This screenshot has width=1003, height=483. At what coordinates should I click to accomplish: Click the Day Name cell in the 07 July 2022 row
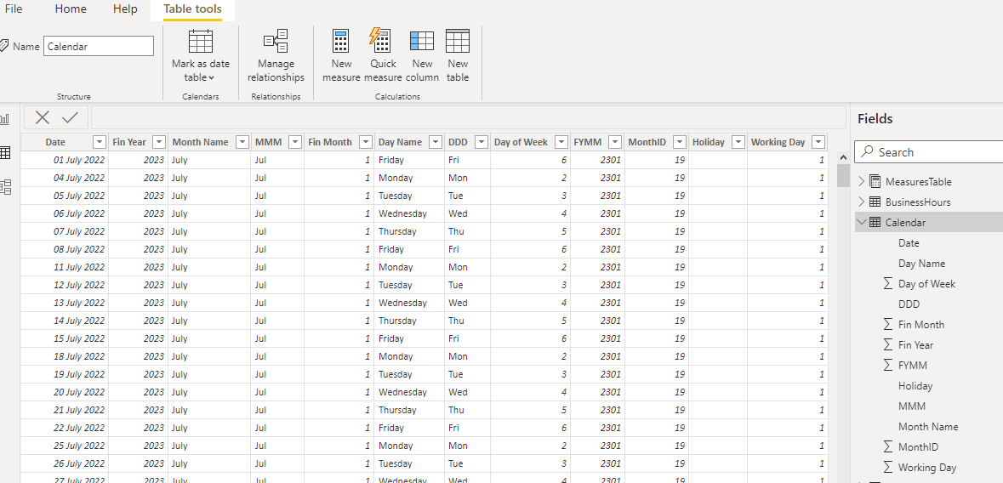409,231
